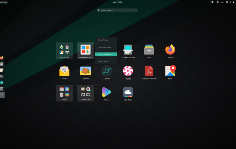Open Terminal from the dock
This screenshot has width=236, height=149.
(2, 76)
